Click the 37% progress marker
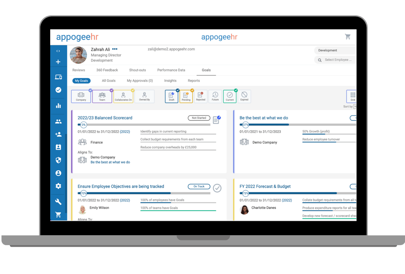Image resolution: width=405 pixels, height=274 pixels. coord(245,125)
